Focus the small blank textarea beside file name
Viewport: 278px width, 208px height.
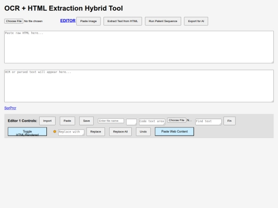click(x=131, y=122)
